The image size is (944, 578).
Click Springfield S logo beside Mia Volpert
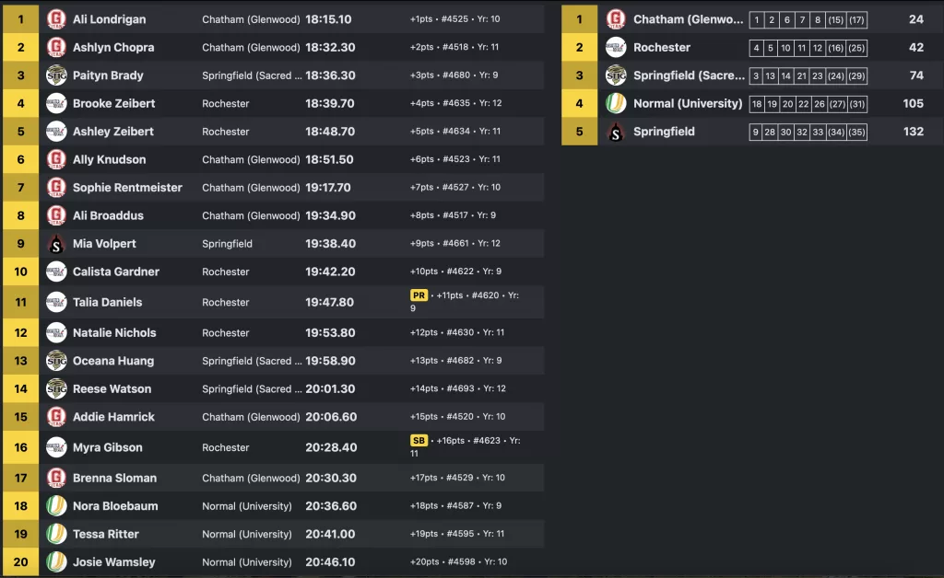56,243
